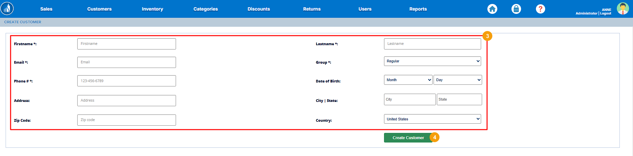Focus the Zip code text field
Viewport: 633px width, 156px height.
pos(126,120)
